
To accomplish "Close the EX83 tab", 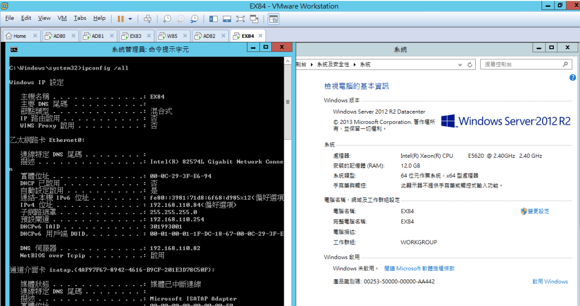I will point(149,36).
